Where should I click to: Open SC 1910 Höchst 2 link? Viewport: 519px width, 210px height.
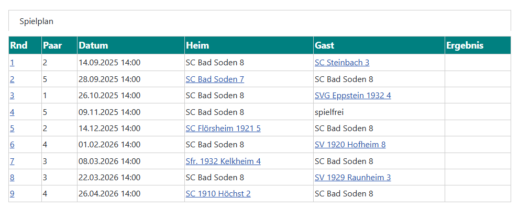pos(218,194)
